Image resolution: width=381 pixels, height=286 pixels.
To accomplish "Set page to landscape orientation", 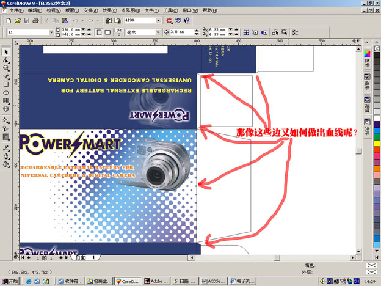I will 107,32.
